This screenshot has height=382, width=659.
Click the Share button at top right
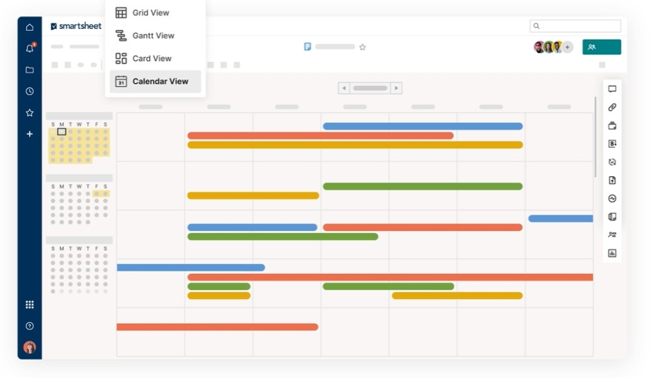pyautogui.click(x=601, y=46)
